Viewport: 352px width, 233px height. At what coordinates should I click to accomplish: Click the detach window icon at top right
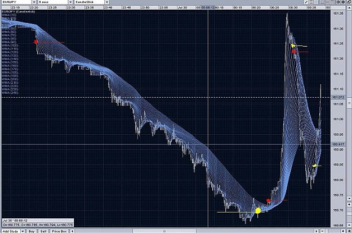[349, 2]
